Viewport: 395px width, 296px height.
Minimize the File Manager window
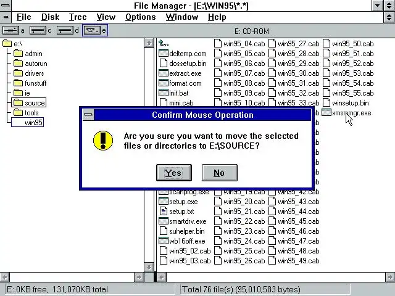click(x=377, y=6)
